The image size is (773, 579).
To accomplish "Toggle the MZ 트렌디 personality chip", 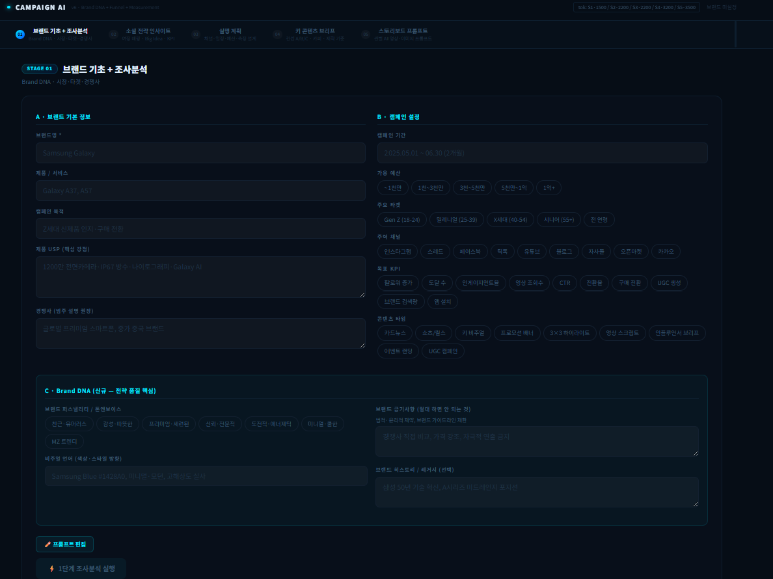I will tap(64, 442).
